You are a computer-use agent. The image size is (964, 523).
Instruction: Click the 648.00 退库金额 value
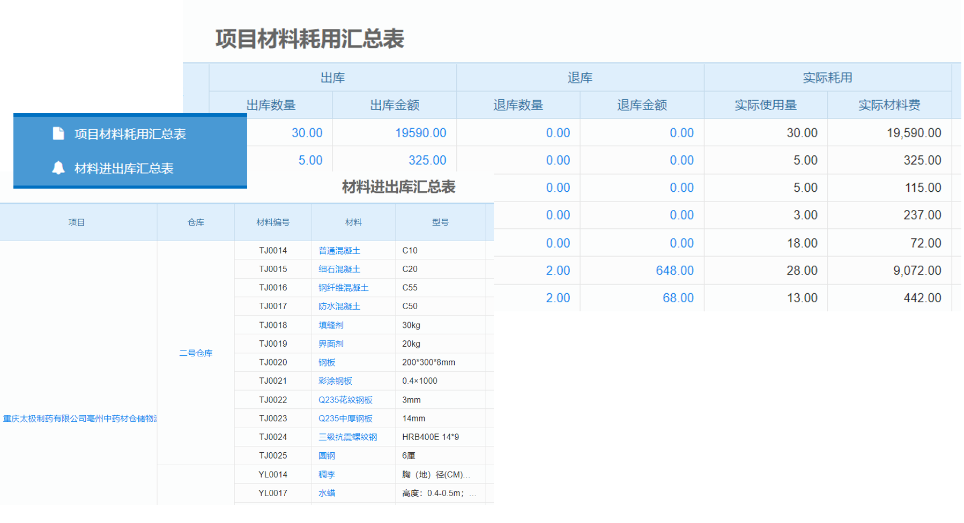pos(674,271)
